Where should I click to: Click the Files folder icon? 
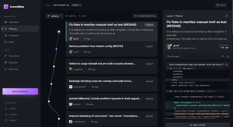pos(6,42)
